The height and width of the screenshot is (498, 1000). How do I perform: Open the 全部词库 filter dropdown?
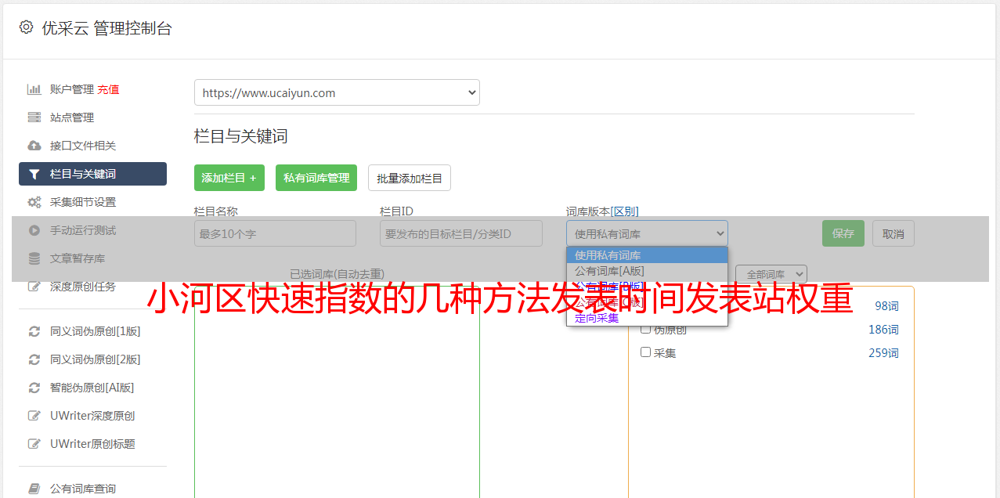pos(771,274)
